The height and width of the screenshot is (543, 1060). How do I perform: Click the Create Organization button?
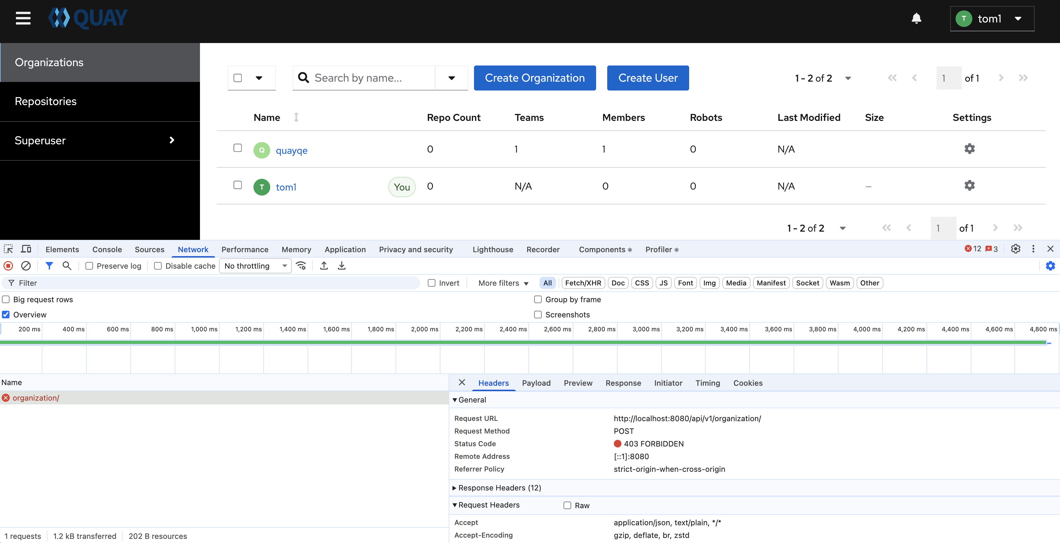point(534,78)
